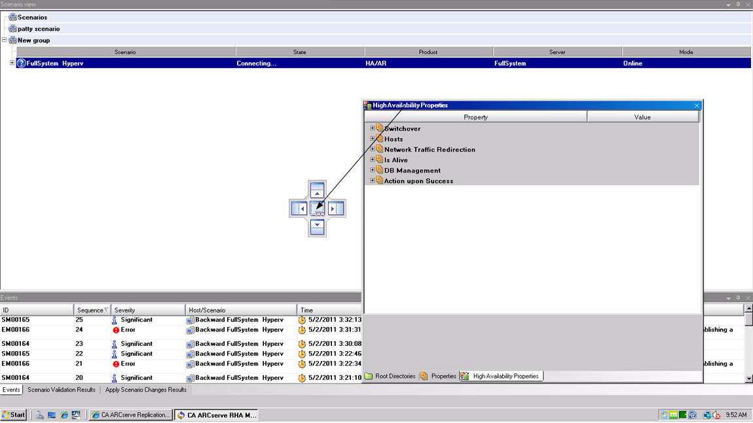This screenshot has width=753, height=423.
Task: Open the New group globe icon
Action: [x=12, y=40]
